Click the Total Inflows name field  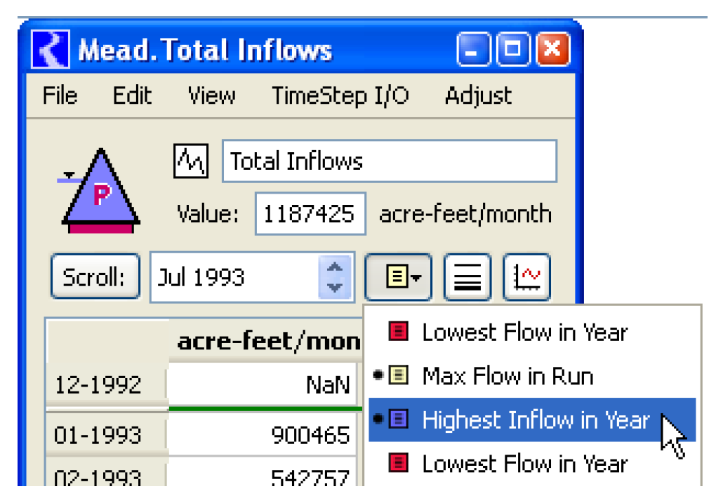click(389, 161)
